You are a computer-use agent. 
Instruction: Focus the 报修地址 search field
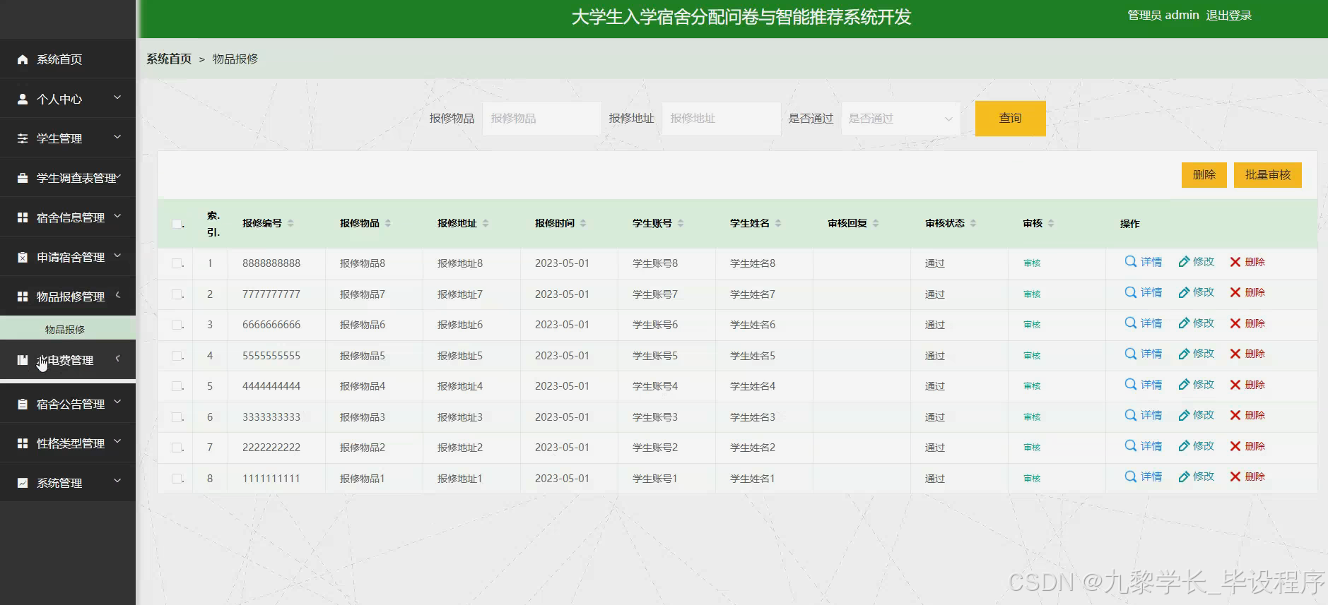click(x=721, y=119)
